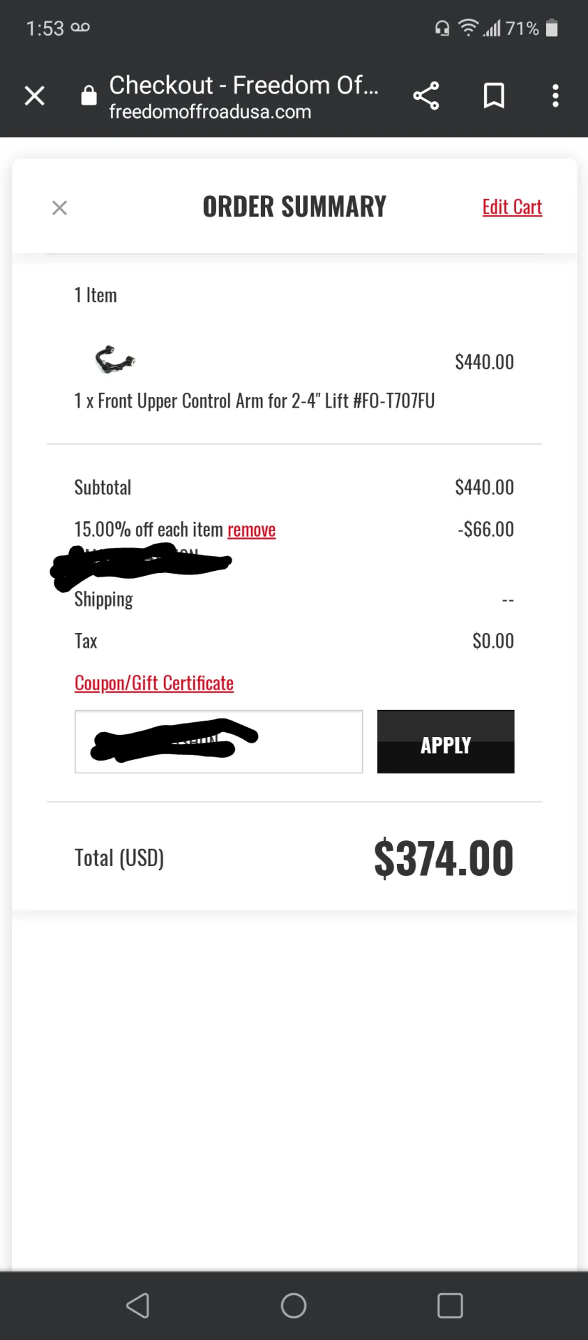
Task: Apply the coupon code
Action: pos(446,742)
